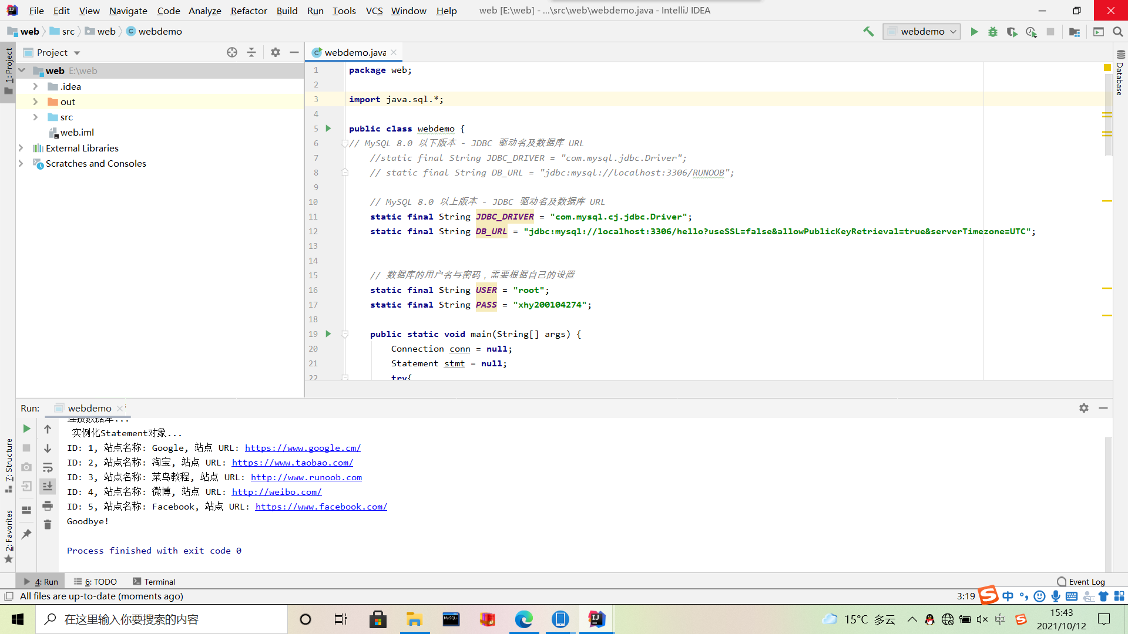This screenshot has width=1128, height=634.
Task: Expand External Libraries node
Action: tap(21, 148)
